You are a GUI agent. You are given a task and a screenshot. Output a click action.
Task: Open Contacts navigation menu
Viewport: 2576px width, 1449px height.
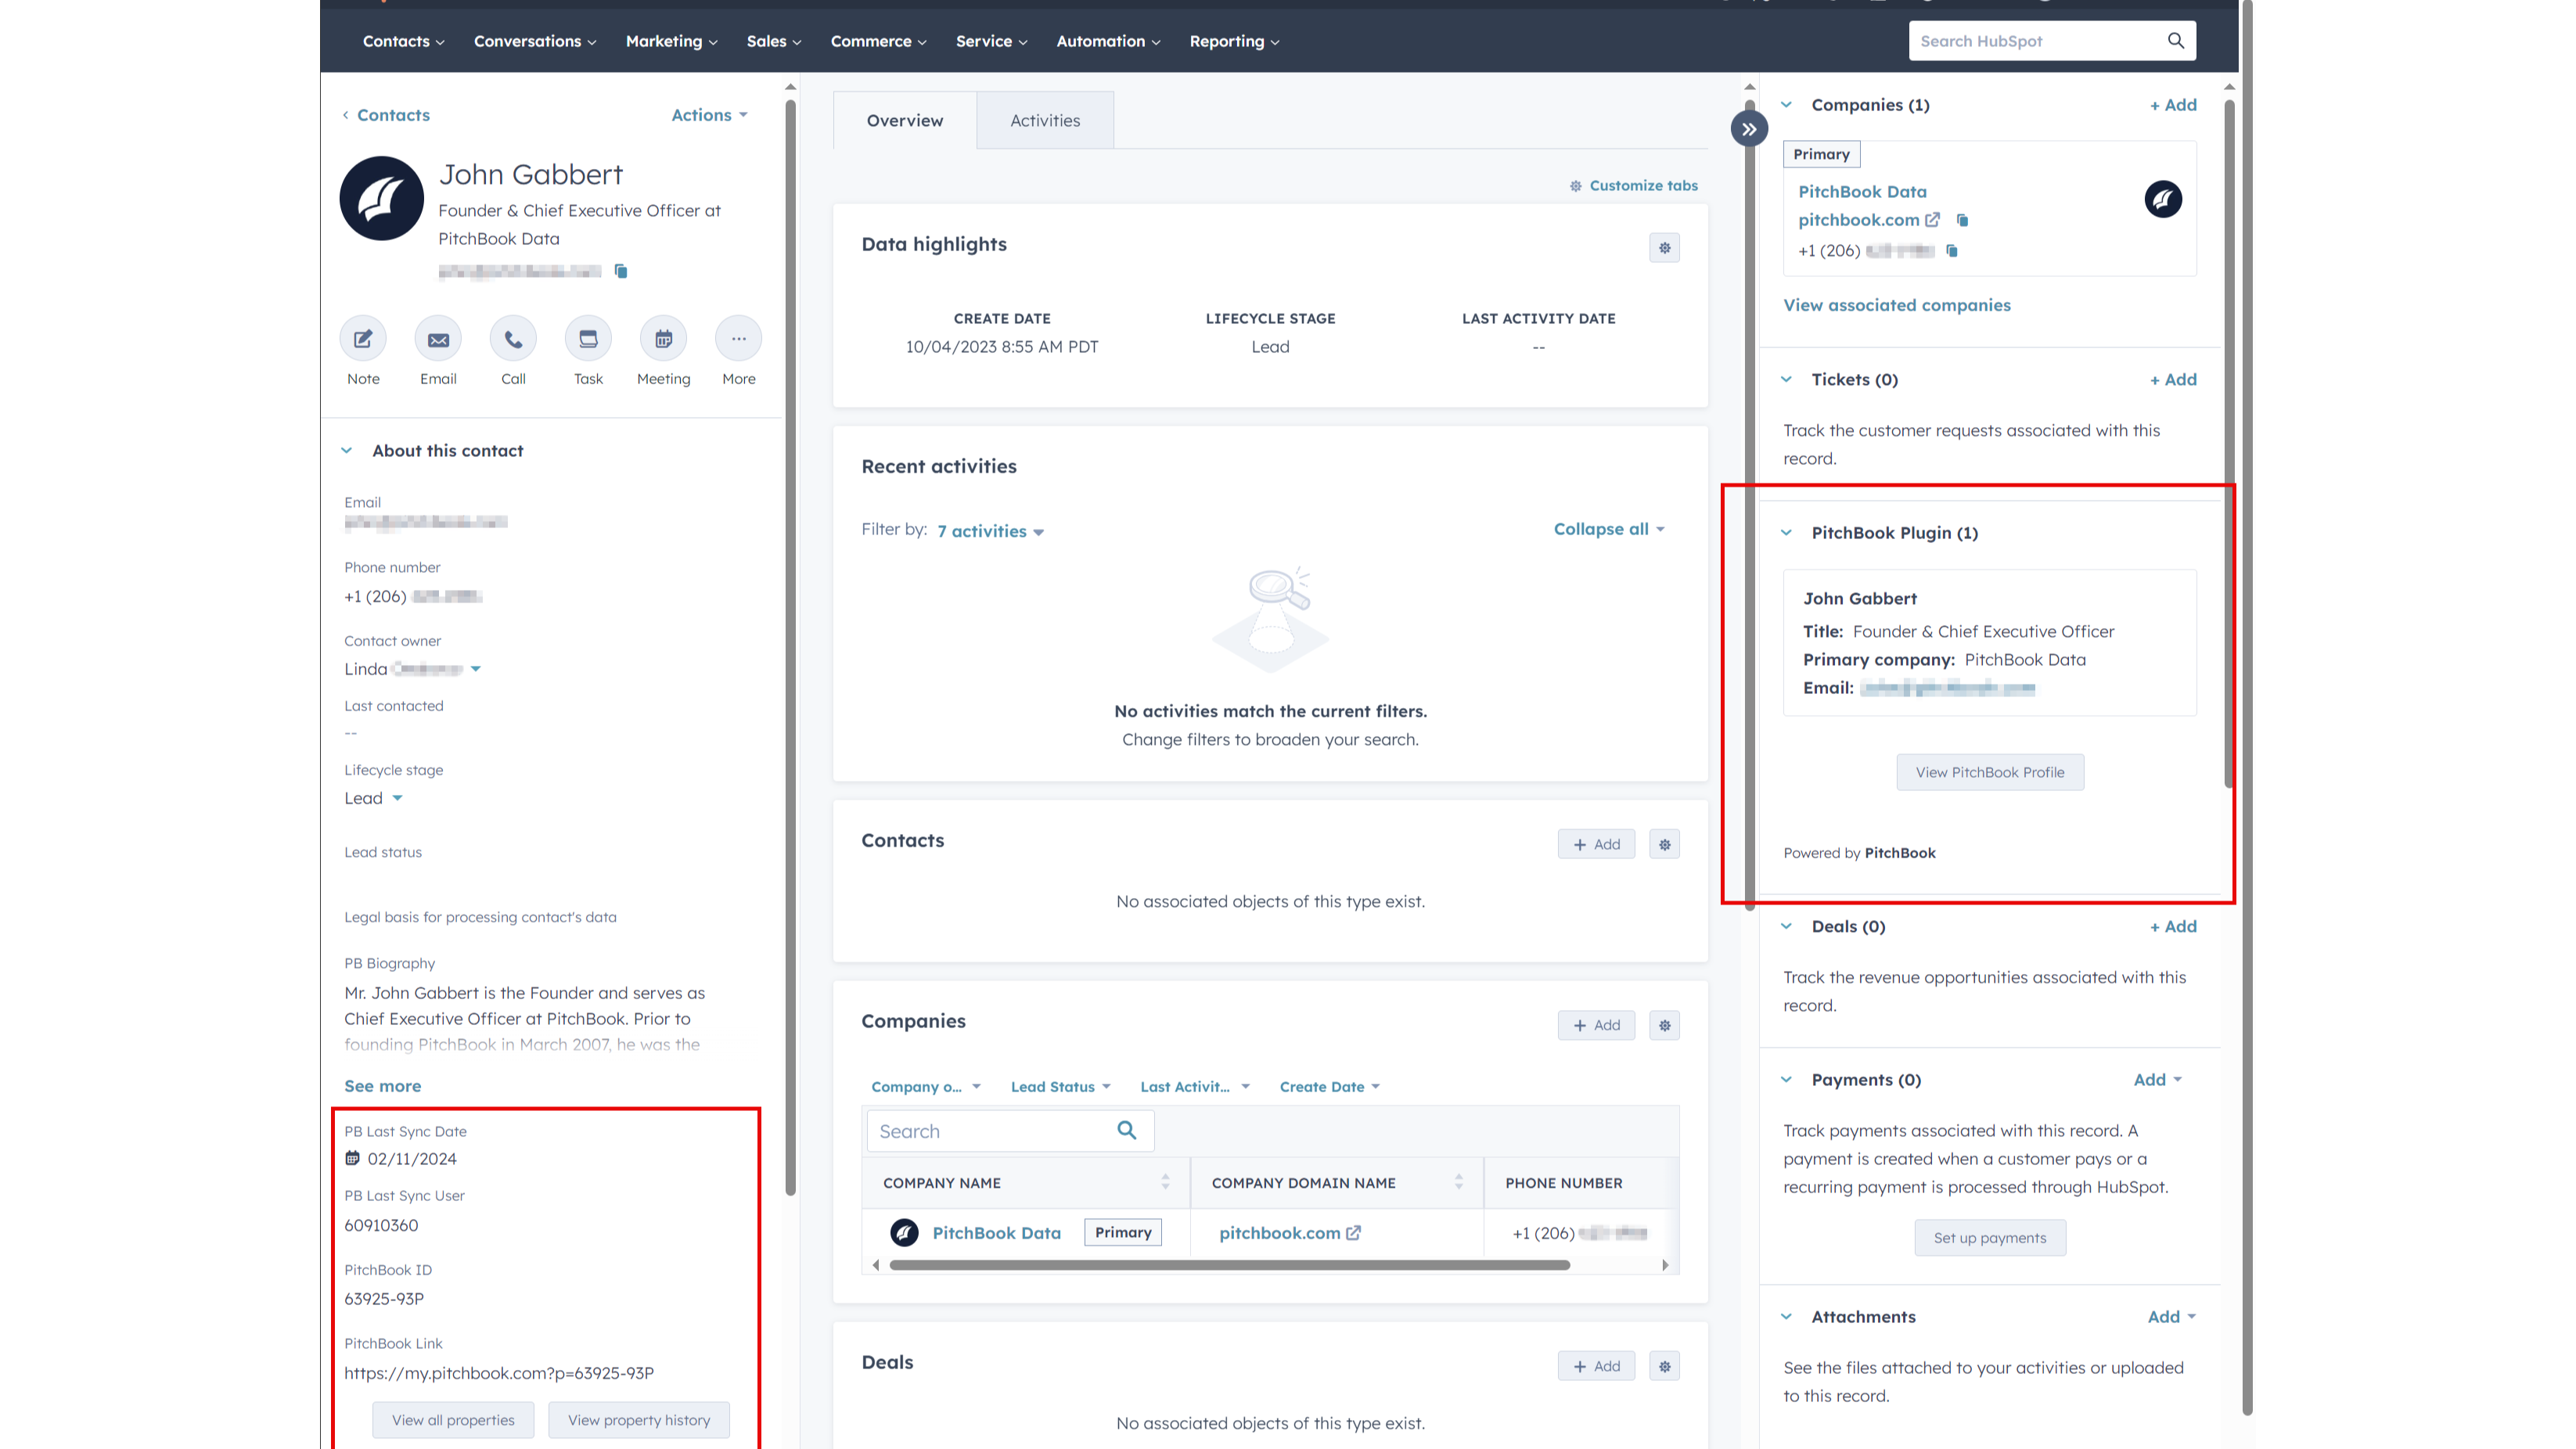point(404,41)
